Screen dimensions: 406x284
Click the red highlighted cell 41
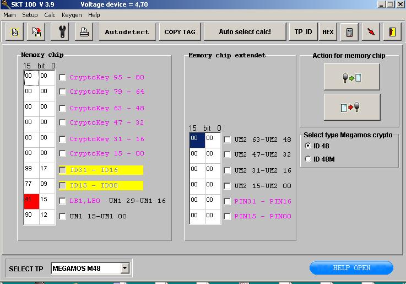(x=31, y=201)
